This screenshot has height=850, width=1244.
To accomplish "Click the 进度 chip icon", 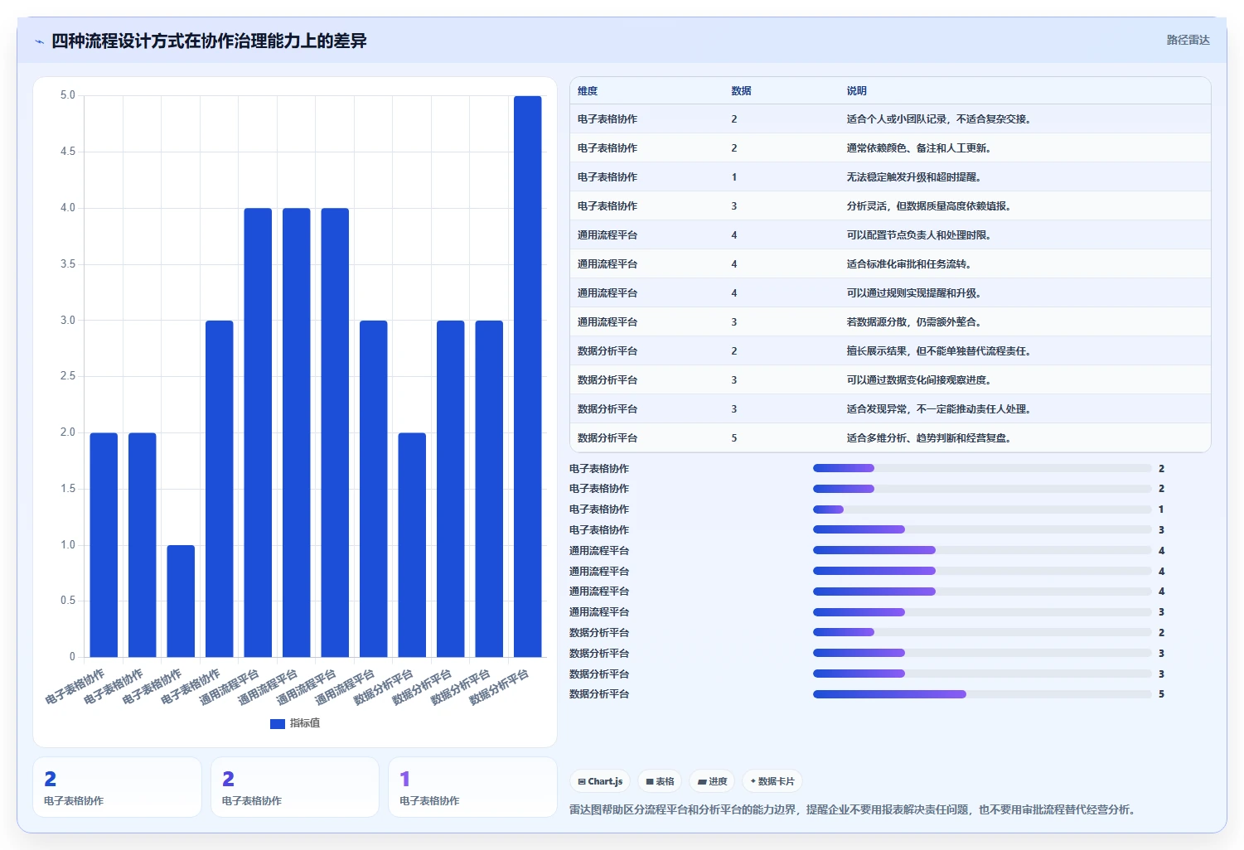I will (x=702, y=781).
